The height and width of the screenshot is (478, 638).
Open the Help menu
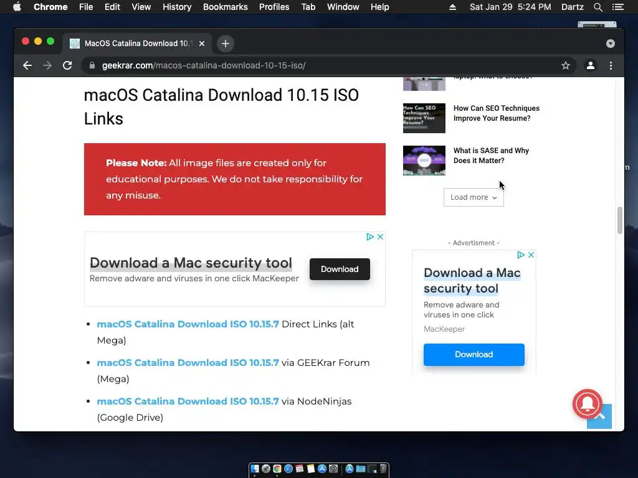click(379, 7)
